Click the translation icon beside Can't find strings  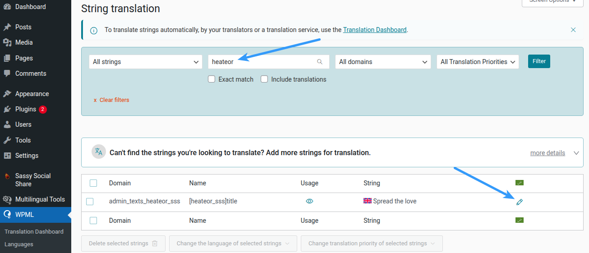99,152
